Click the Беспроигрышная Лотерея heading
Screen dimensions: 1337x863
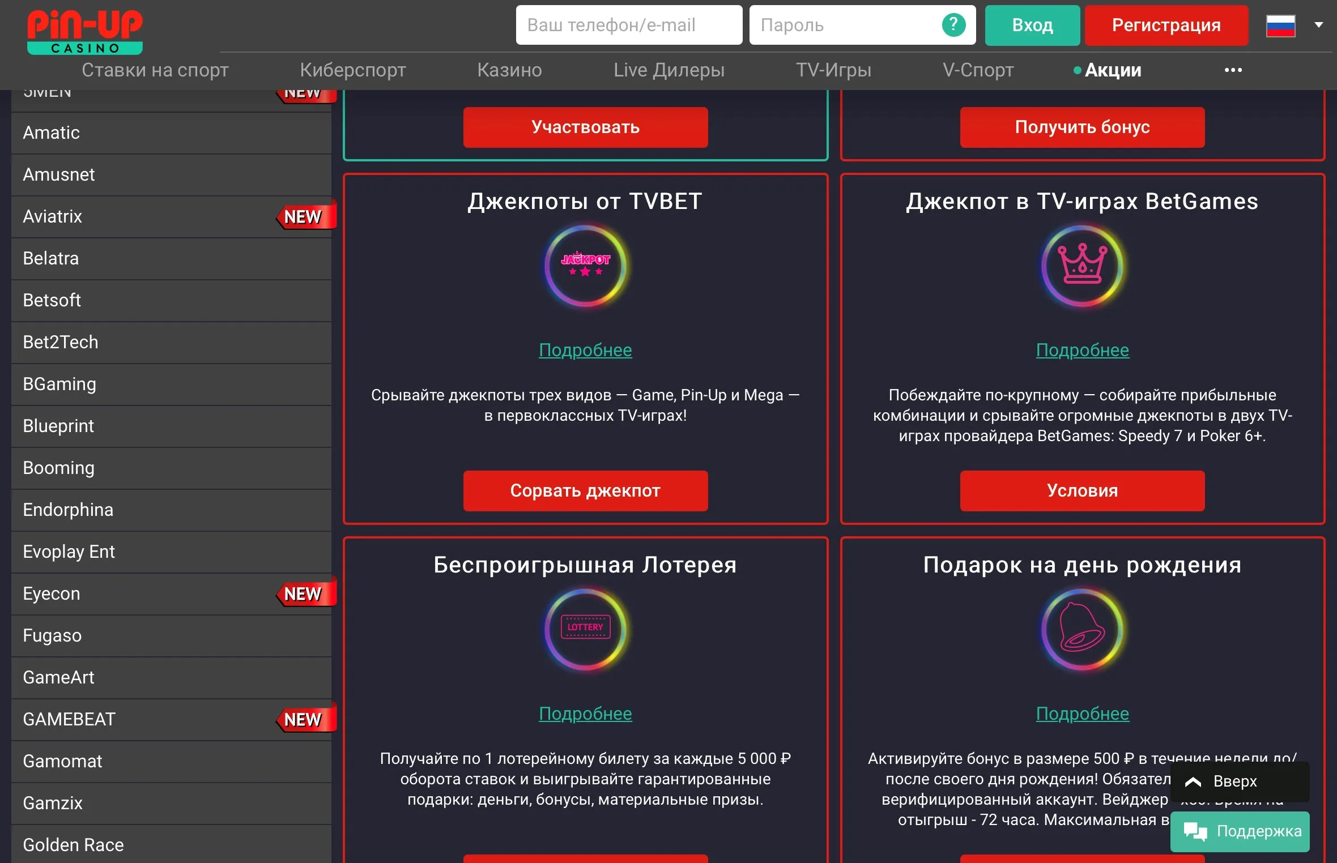click(585, 565)
